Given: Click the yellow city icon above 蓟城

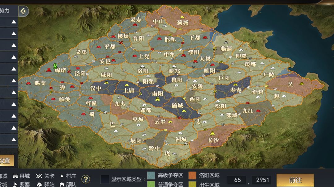Looking at the screenshot, I should click(182, 17).
